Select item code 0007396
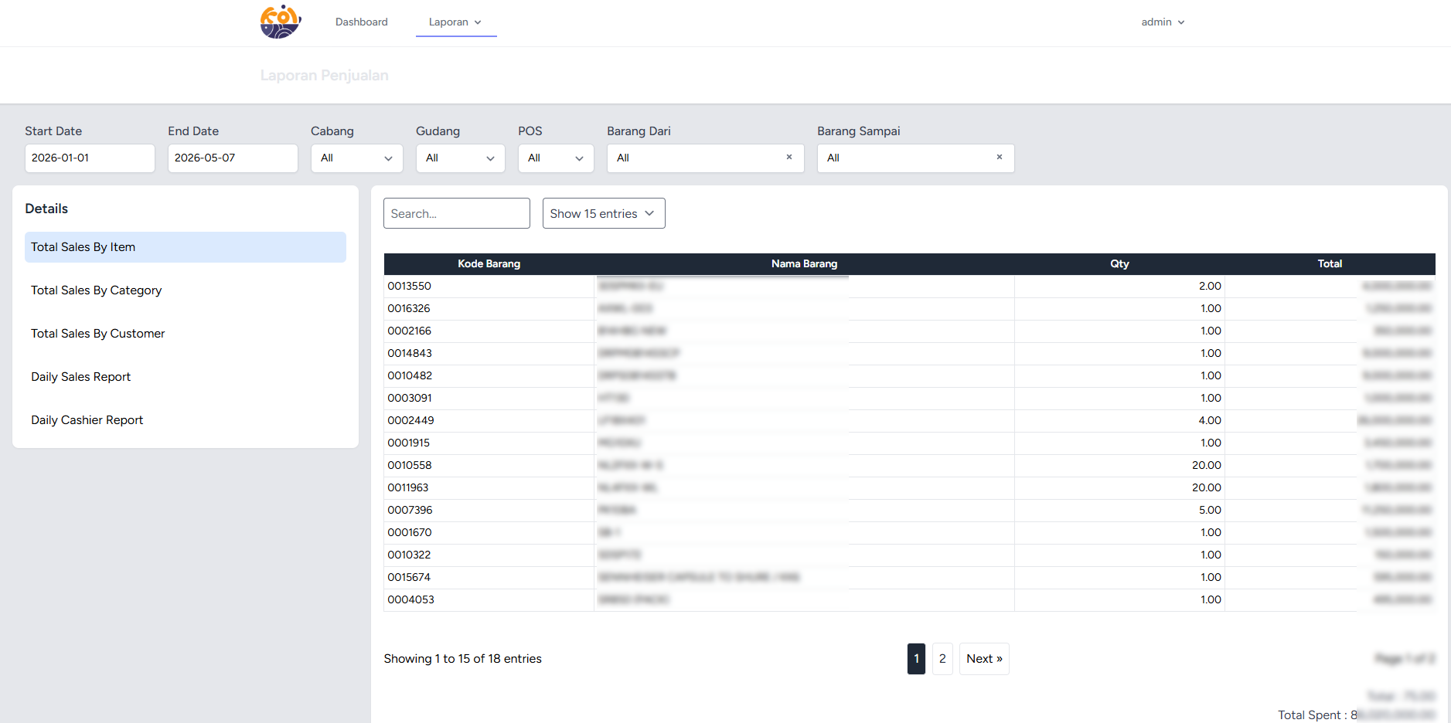 coord(410,510)
